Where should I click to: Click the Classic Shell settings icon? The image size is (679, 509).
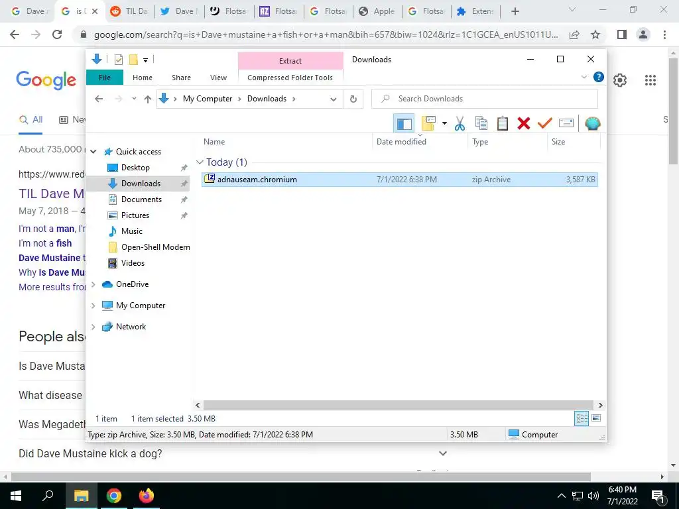pyautogui.click(x=592, y=124)
